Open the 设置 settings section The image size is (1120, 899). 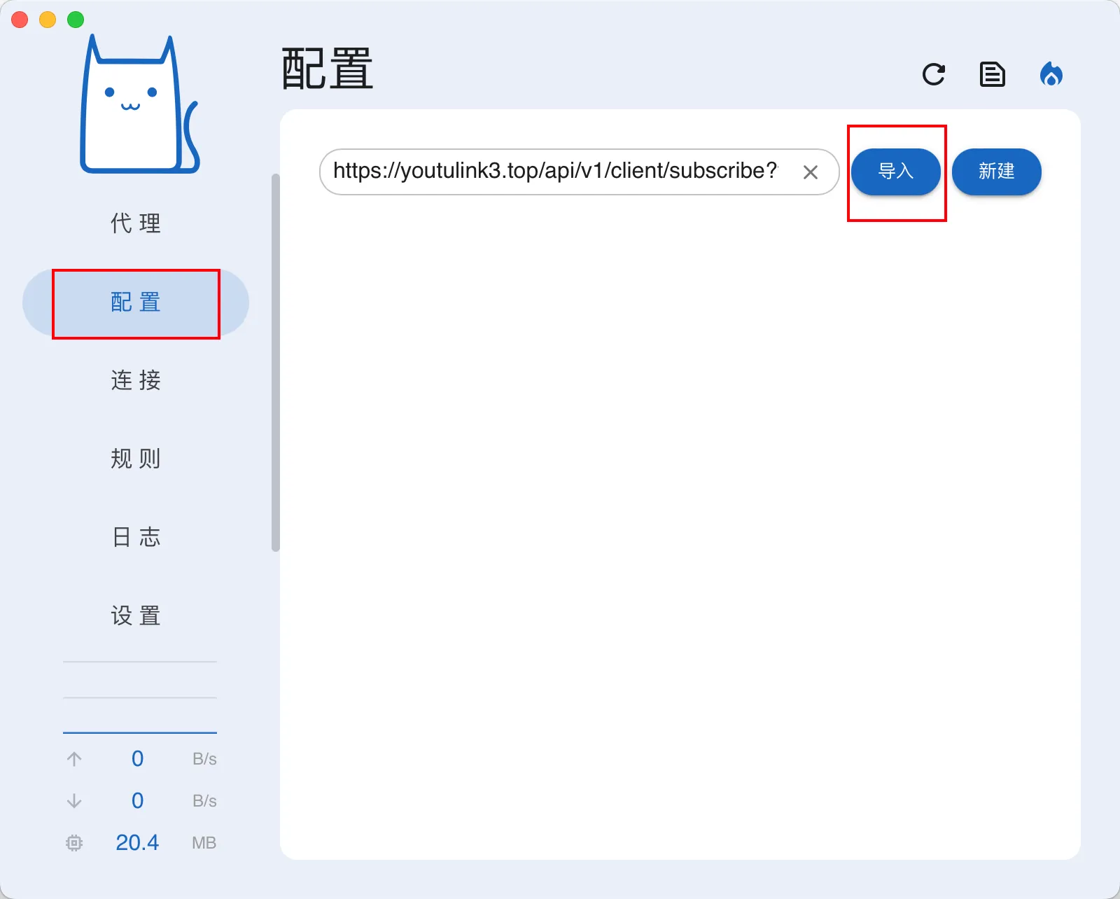[x=135, y=615]
